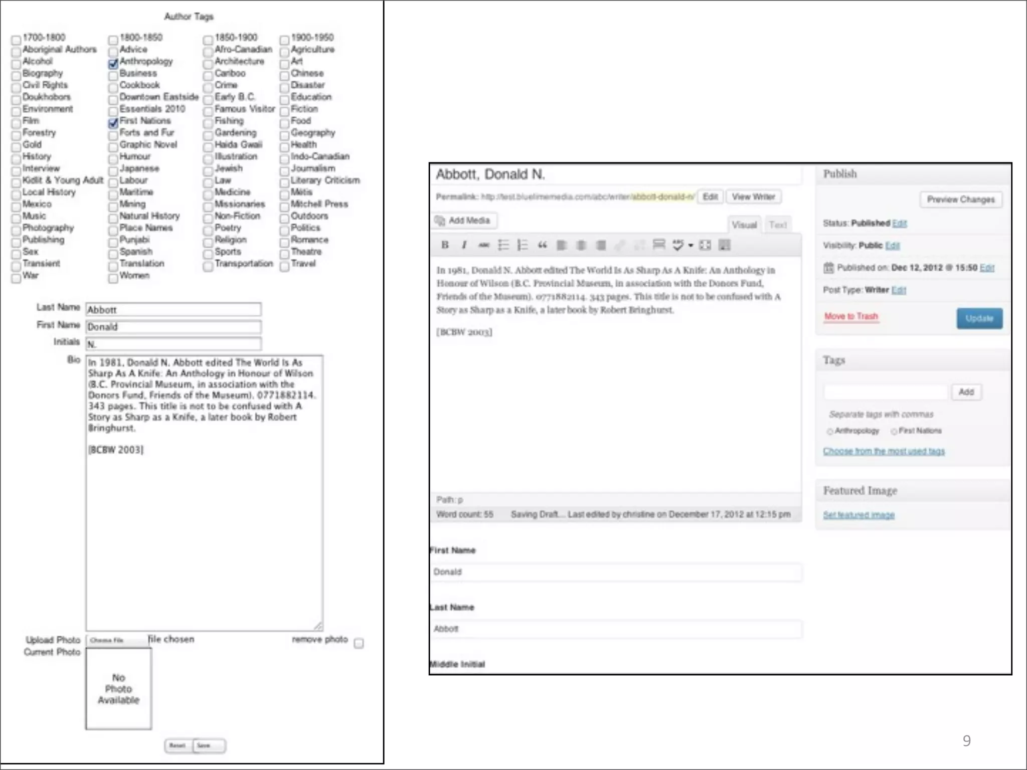Insert a bulleted list
Image resolution: width=1027 pixels, height=770 pixels.
click(503, 245)
